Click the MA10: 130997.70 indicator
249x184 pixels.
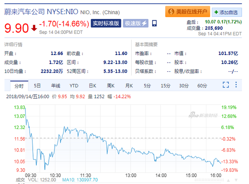coord(80,180)
